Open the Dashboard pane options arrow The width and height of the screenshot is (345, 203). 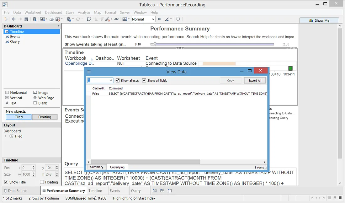tap(59, 26)
